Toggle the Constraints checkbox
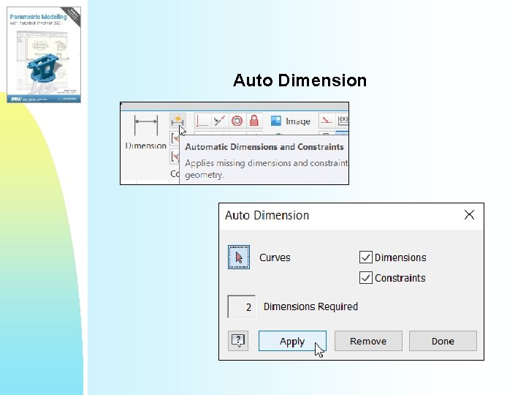The image size is (526, 395). point(366,278)
